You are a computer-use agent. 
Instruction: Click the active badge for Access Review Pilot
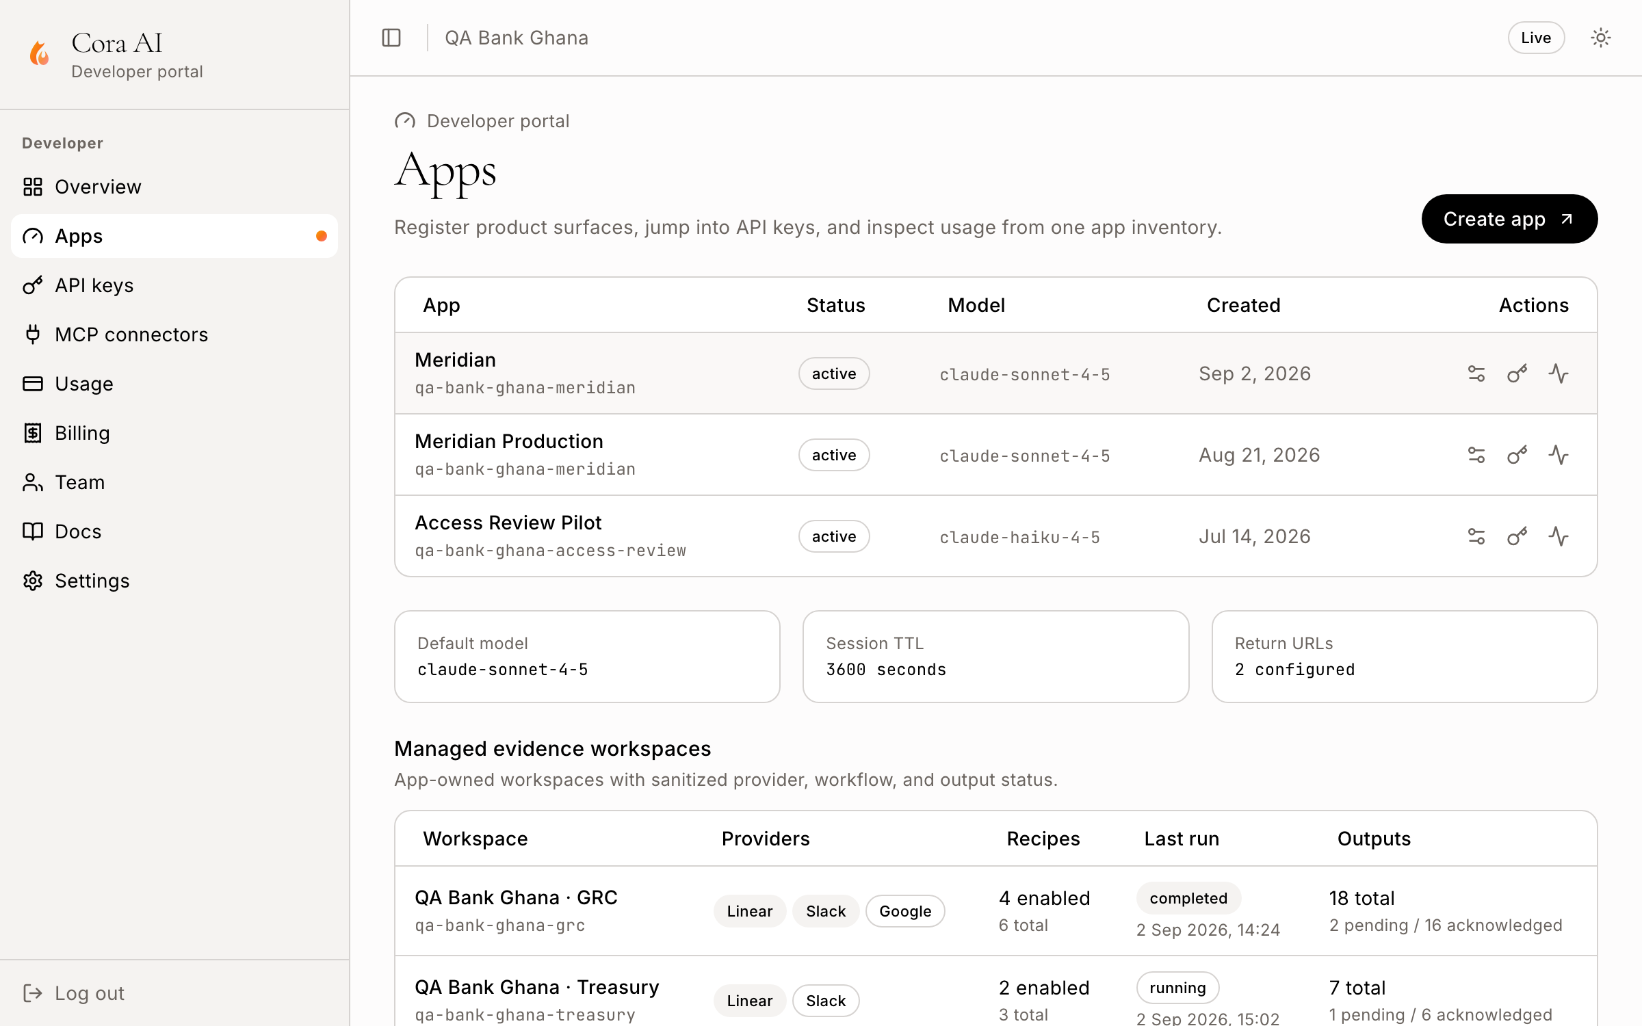[834, 536]
